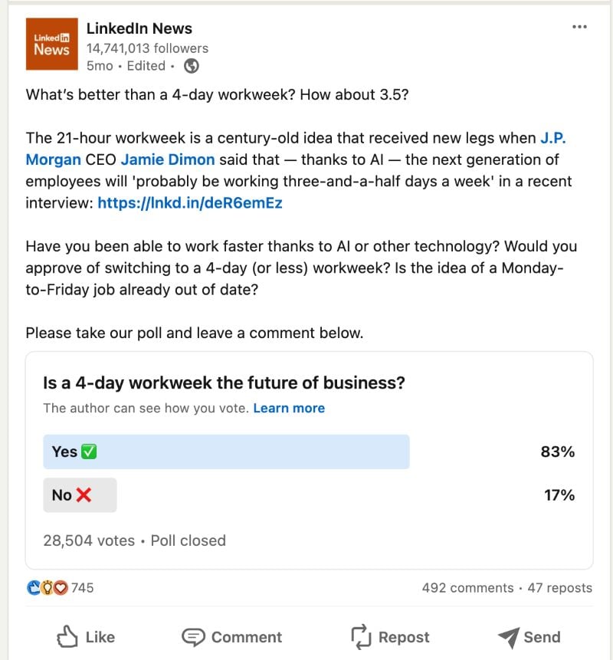Select the No poll option

80,495
